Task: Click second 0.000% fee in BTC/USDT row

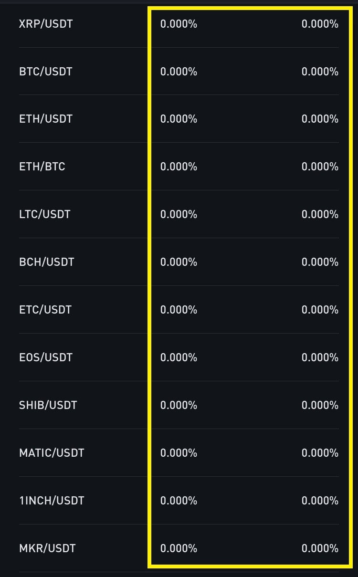Action: pos(320,72)
